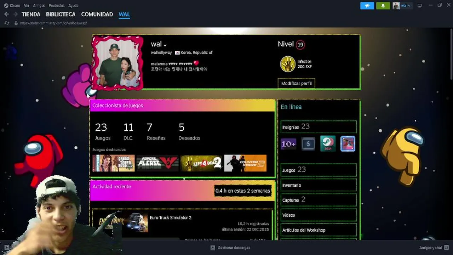Viewport: 453px width, 255px height.
Task: Open the Productos menu
Action: coord(57,6)
